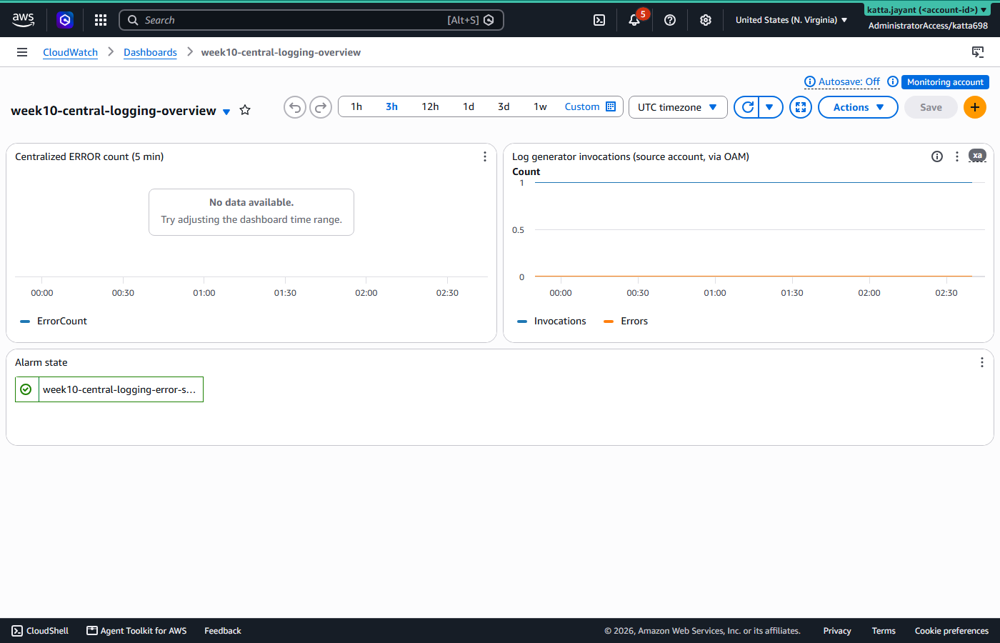This screenshot has height=643, width=1000.
Task: Click the Alarm state widget title
Action: point(41,362)
